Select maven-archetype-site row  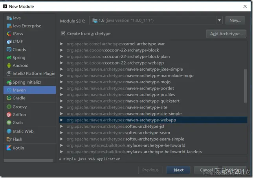153,107
